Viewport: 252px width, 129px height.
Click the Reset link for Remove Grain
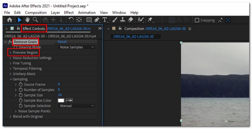click(62, 42)
